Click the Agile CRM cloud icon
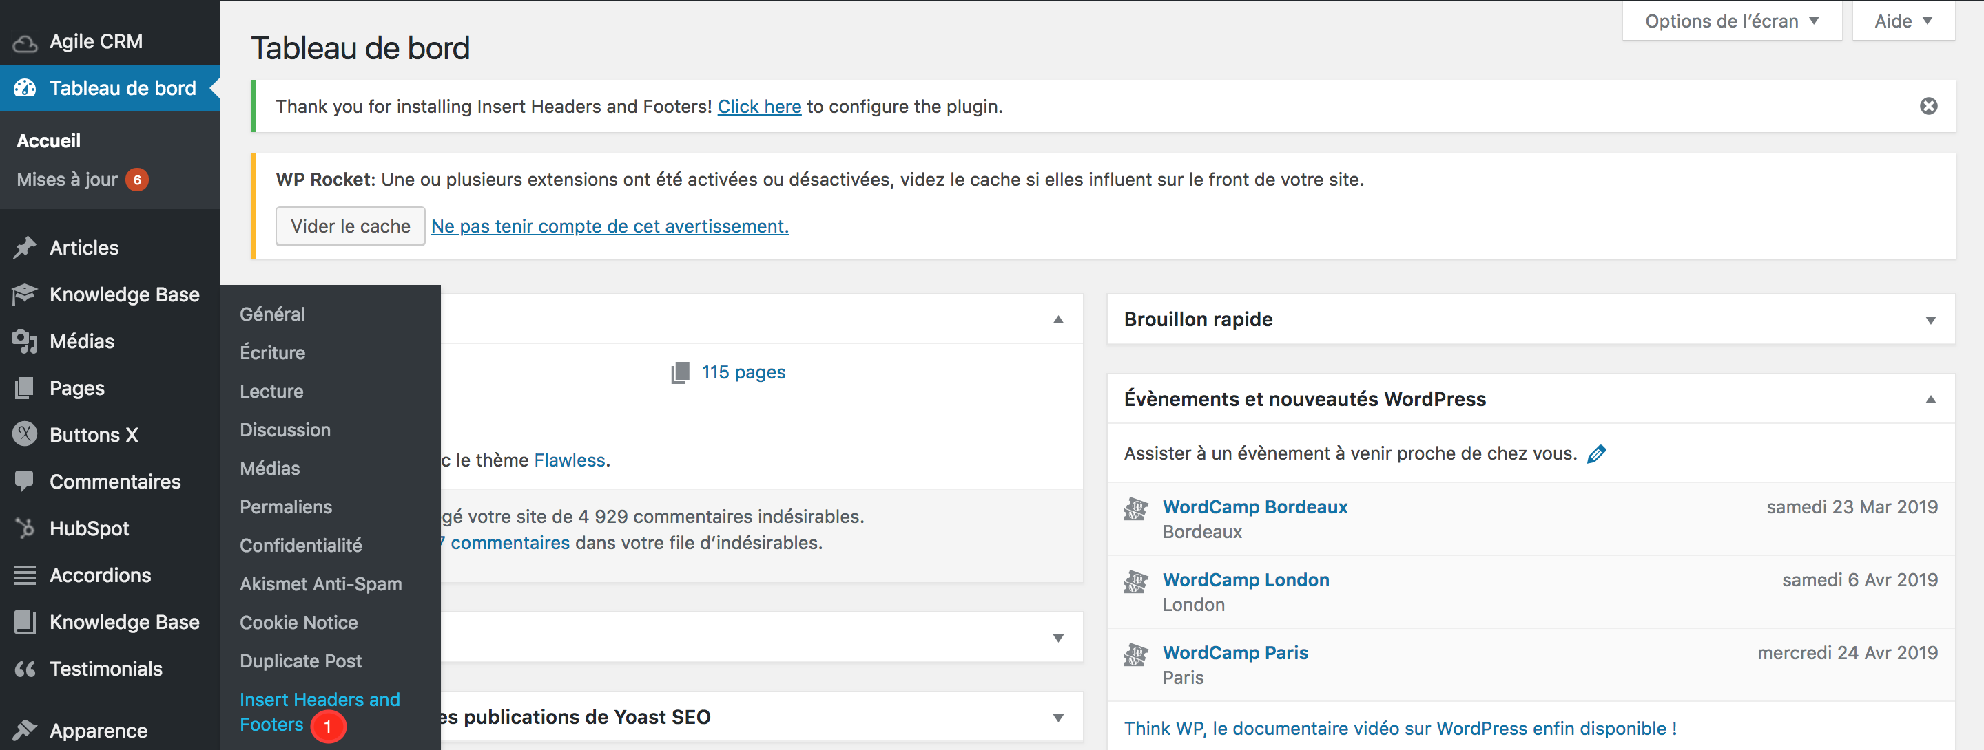This screenshot has height=750, width=1984. pos(25,43)
